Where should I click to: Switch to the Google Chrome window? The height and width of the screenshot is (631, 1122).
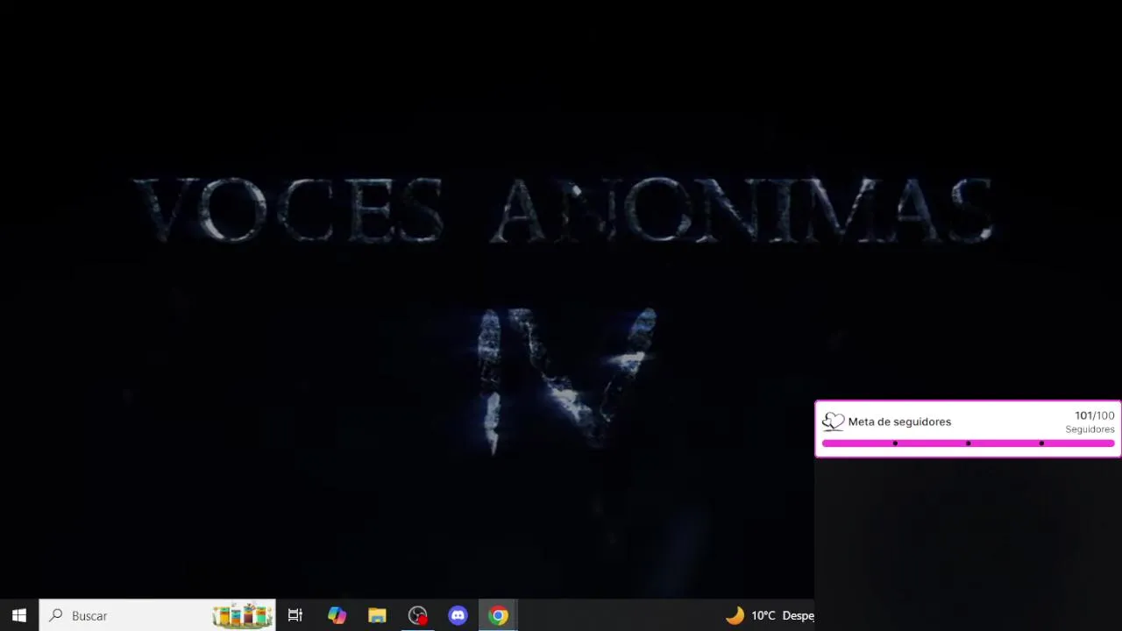click(x=498, y=615)
